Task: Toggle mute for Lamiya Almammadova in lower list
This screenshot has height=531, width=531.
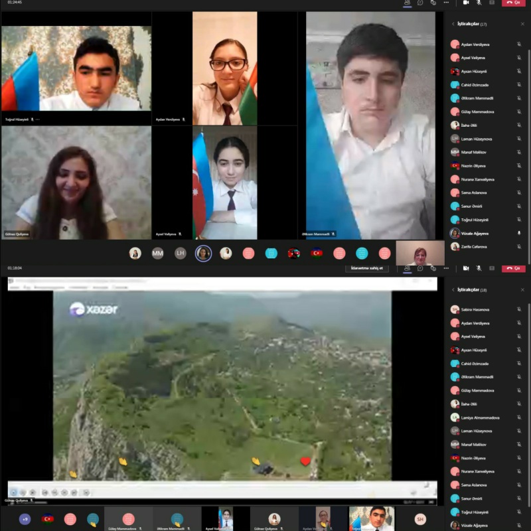Action: 519,417
